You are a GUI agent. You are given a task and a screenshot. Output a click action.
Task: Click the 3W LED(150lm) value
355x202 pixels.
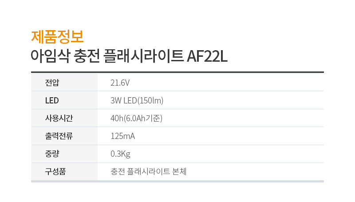[137, 100]
